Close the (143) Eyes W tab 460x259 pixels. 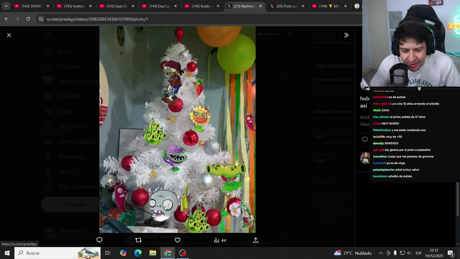pos(133,6)
